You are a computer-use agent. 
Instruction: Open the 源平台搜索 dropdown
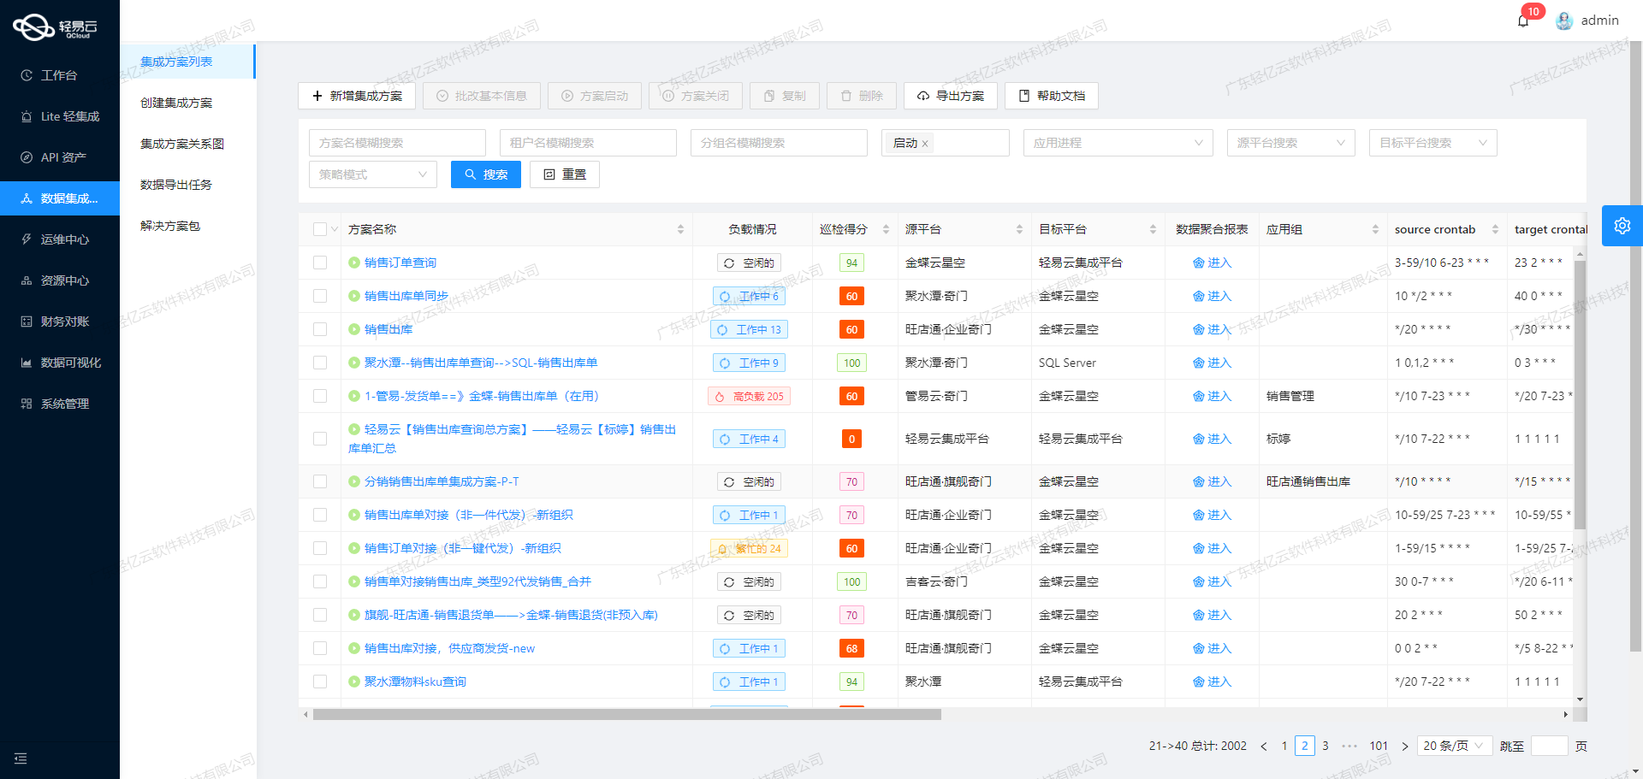[x=1290, y=143]
